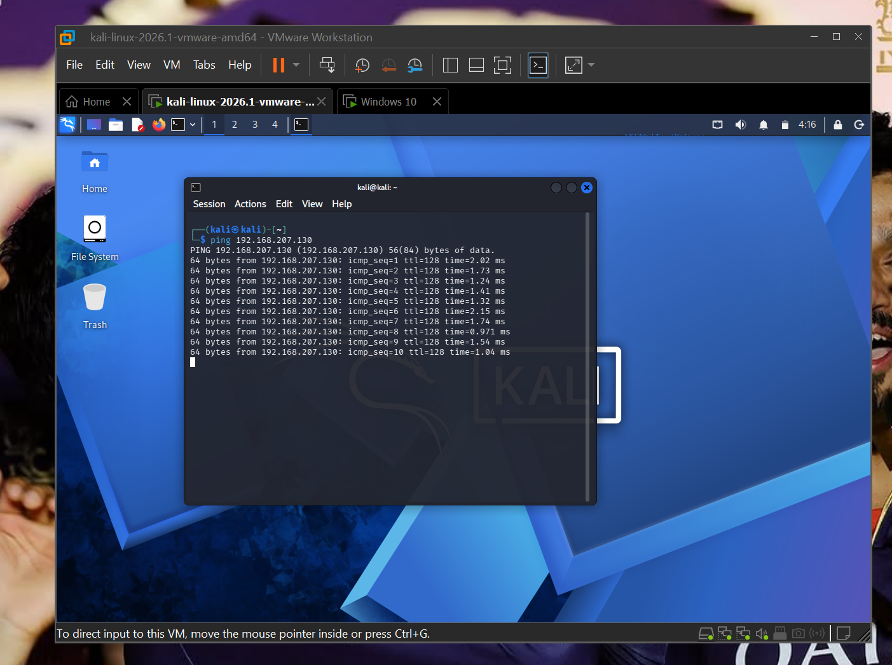Screen dimensions: 892x665
Task: Switch to the Windows 10 VM tab
Action: click(380, 102)
